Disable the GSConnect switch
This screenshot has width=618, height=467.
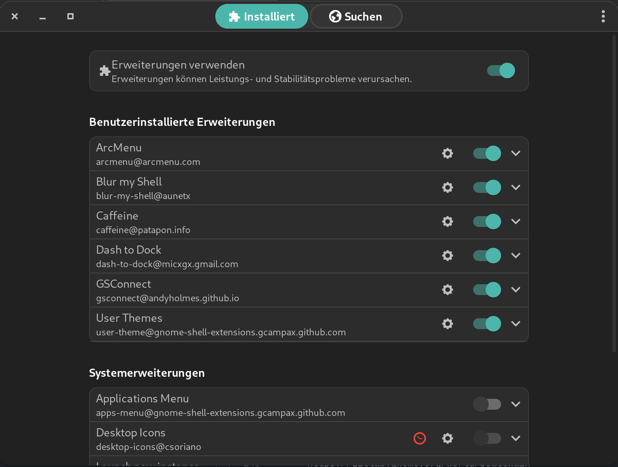487,290
